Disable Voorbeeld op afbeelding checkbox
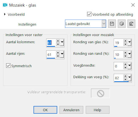The image size is (138, 117). coord(89,14)
